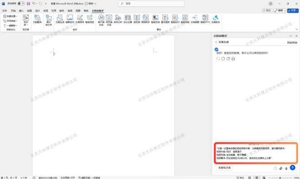Toggle 专注 focus mode in status bar
Image resolution: width=300 pixels, height=179 pixels.
click(240, 178)
